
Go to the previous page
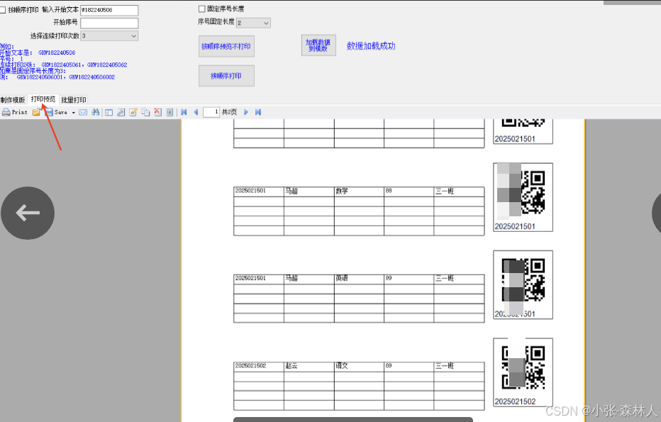[x=196, y=112]
